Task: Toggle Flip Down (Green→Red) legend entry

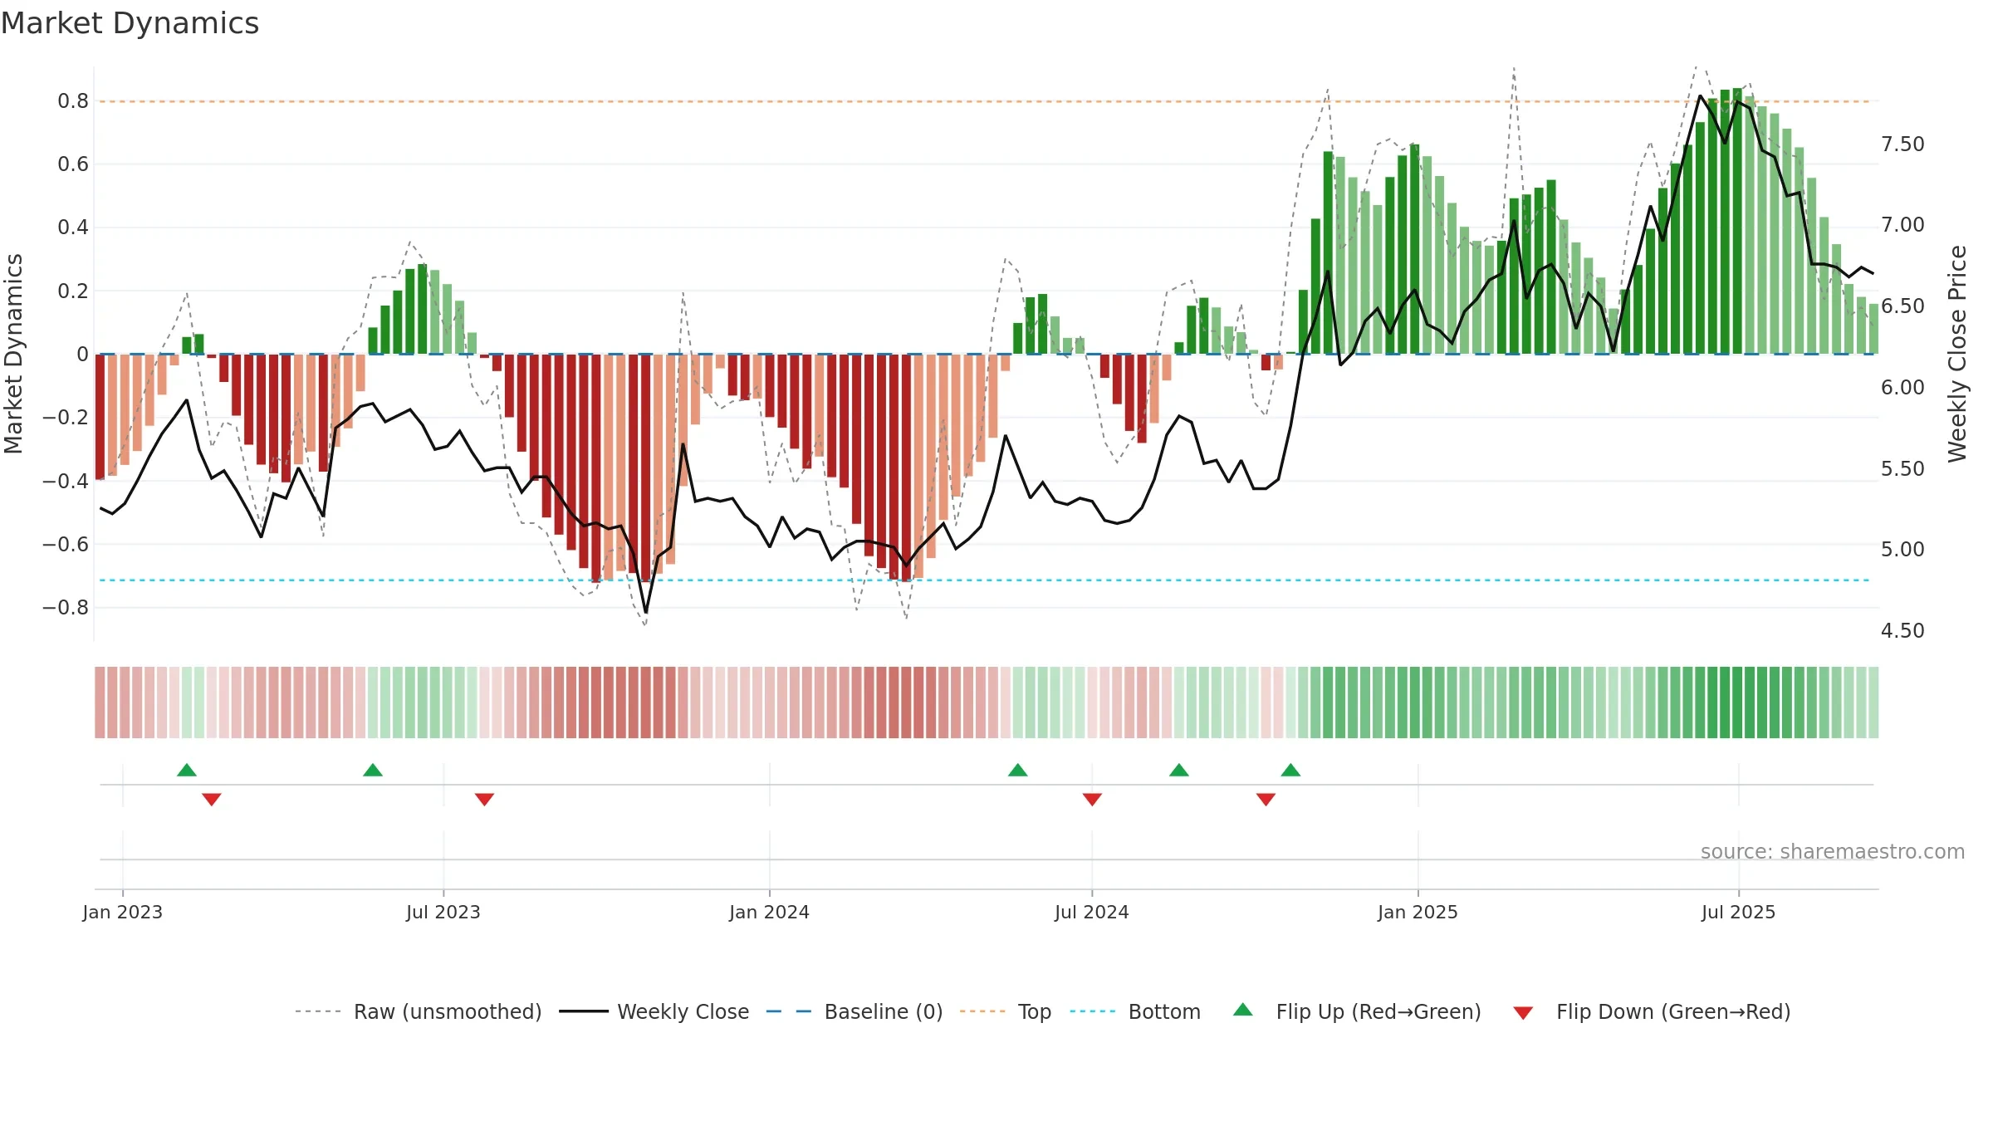Action: coord(1652,1011)
